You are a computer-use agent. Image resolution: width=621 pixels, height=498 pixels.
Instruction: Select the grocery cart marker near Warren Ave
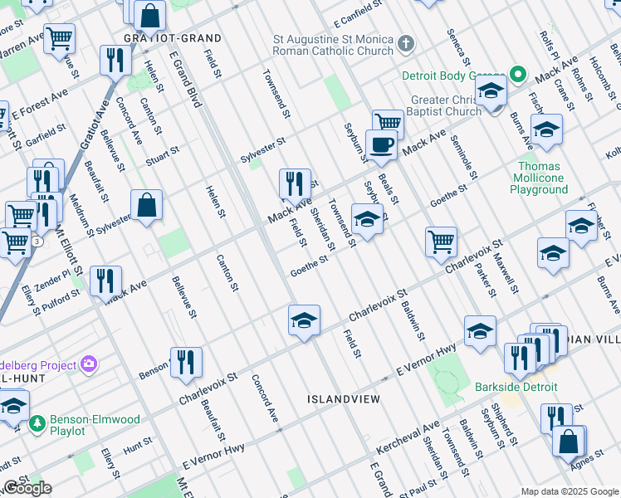60,40
